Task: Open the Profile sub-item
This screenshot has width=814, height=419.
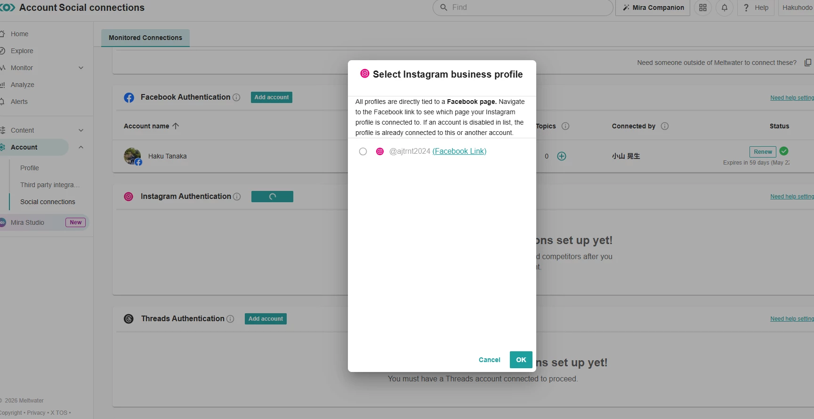Action: click(x=29, y=168)
